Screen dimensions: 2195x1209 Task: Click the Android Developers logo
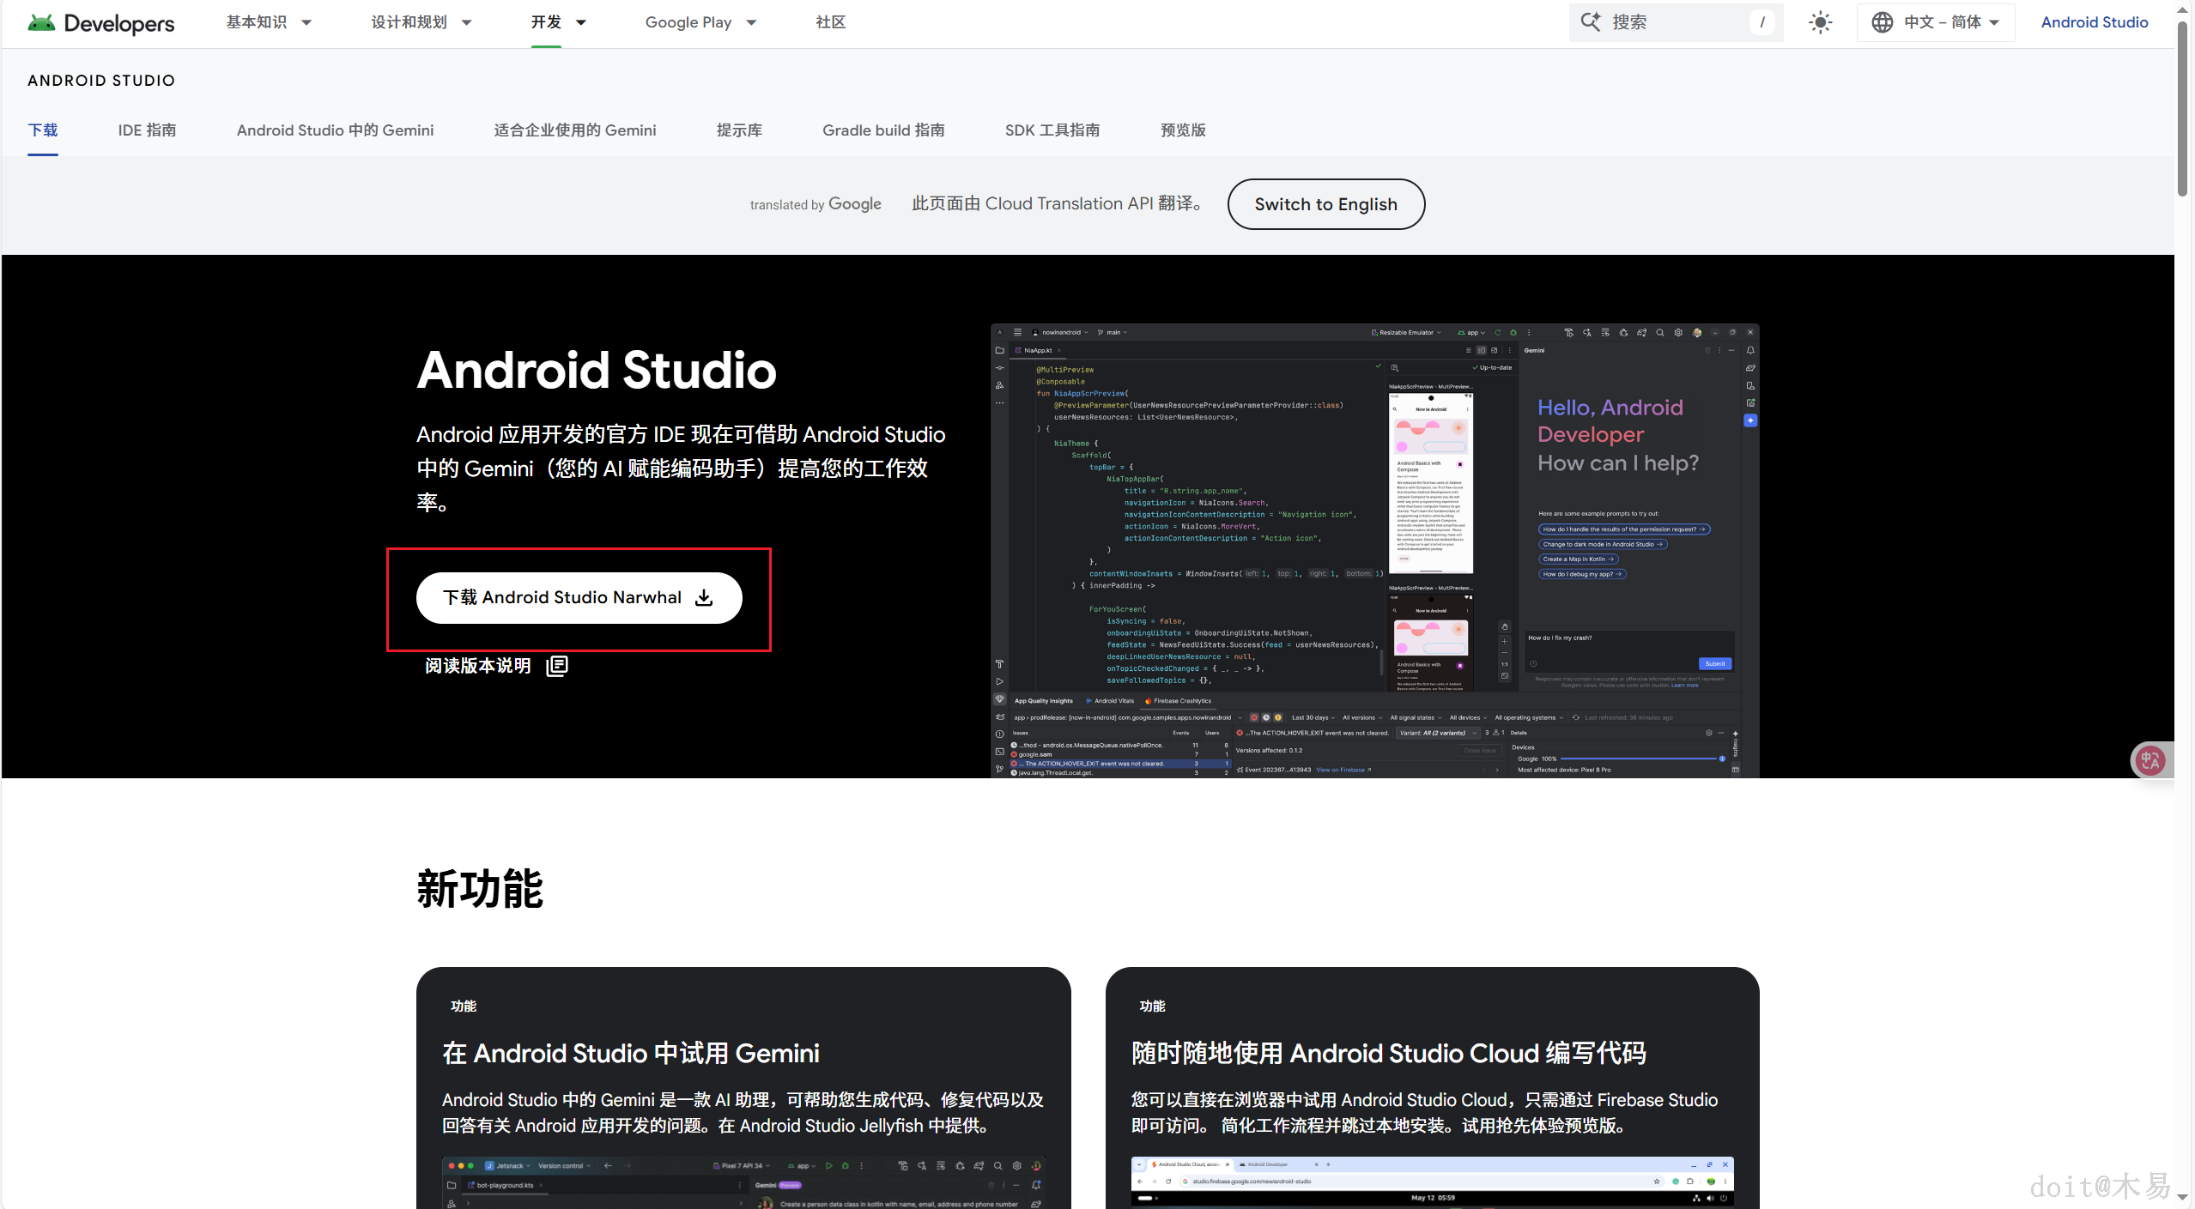pyautogui.click(x=100, y=23)
